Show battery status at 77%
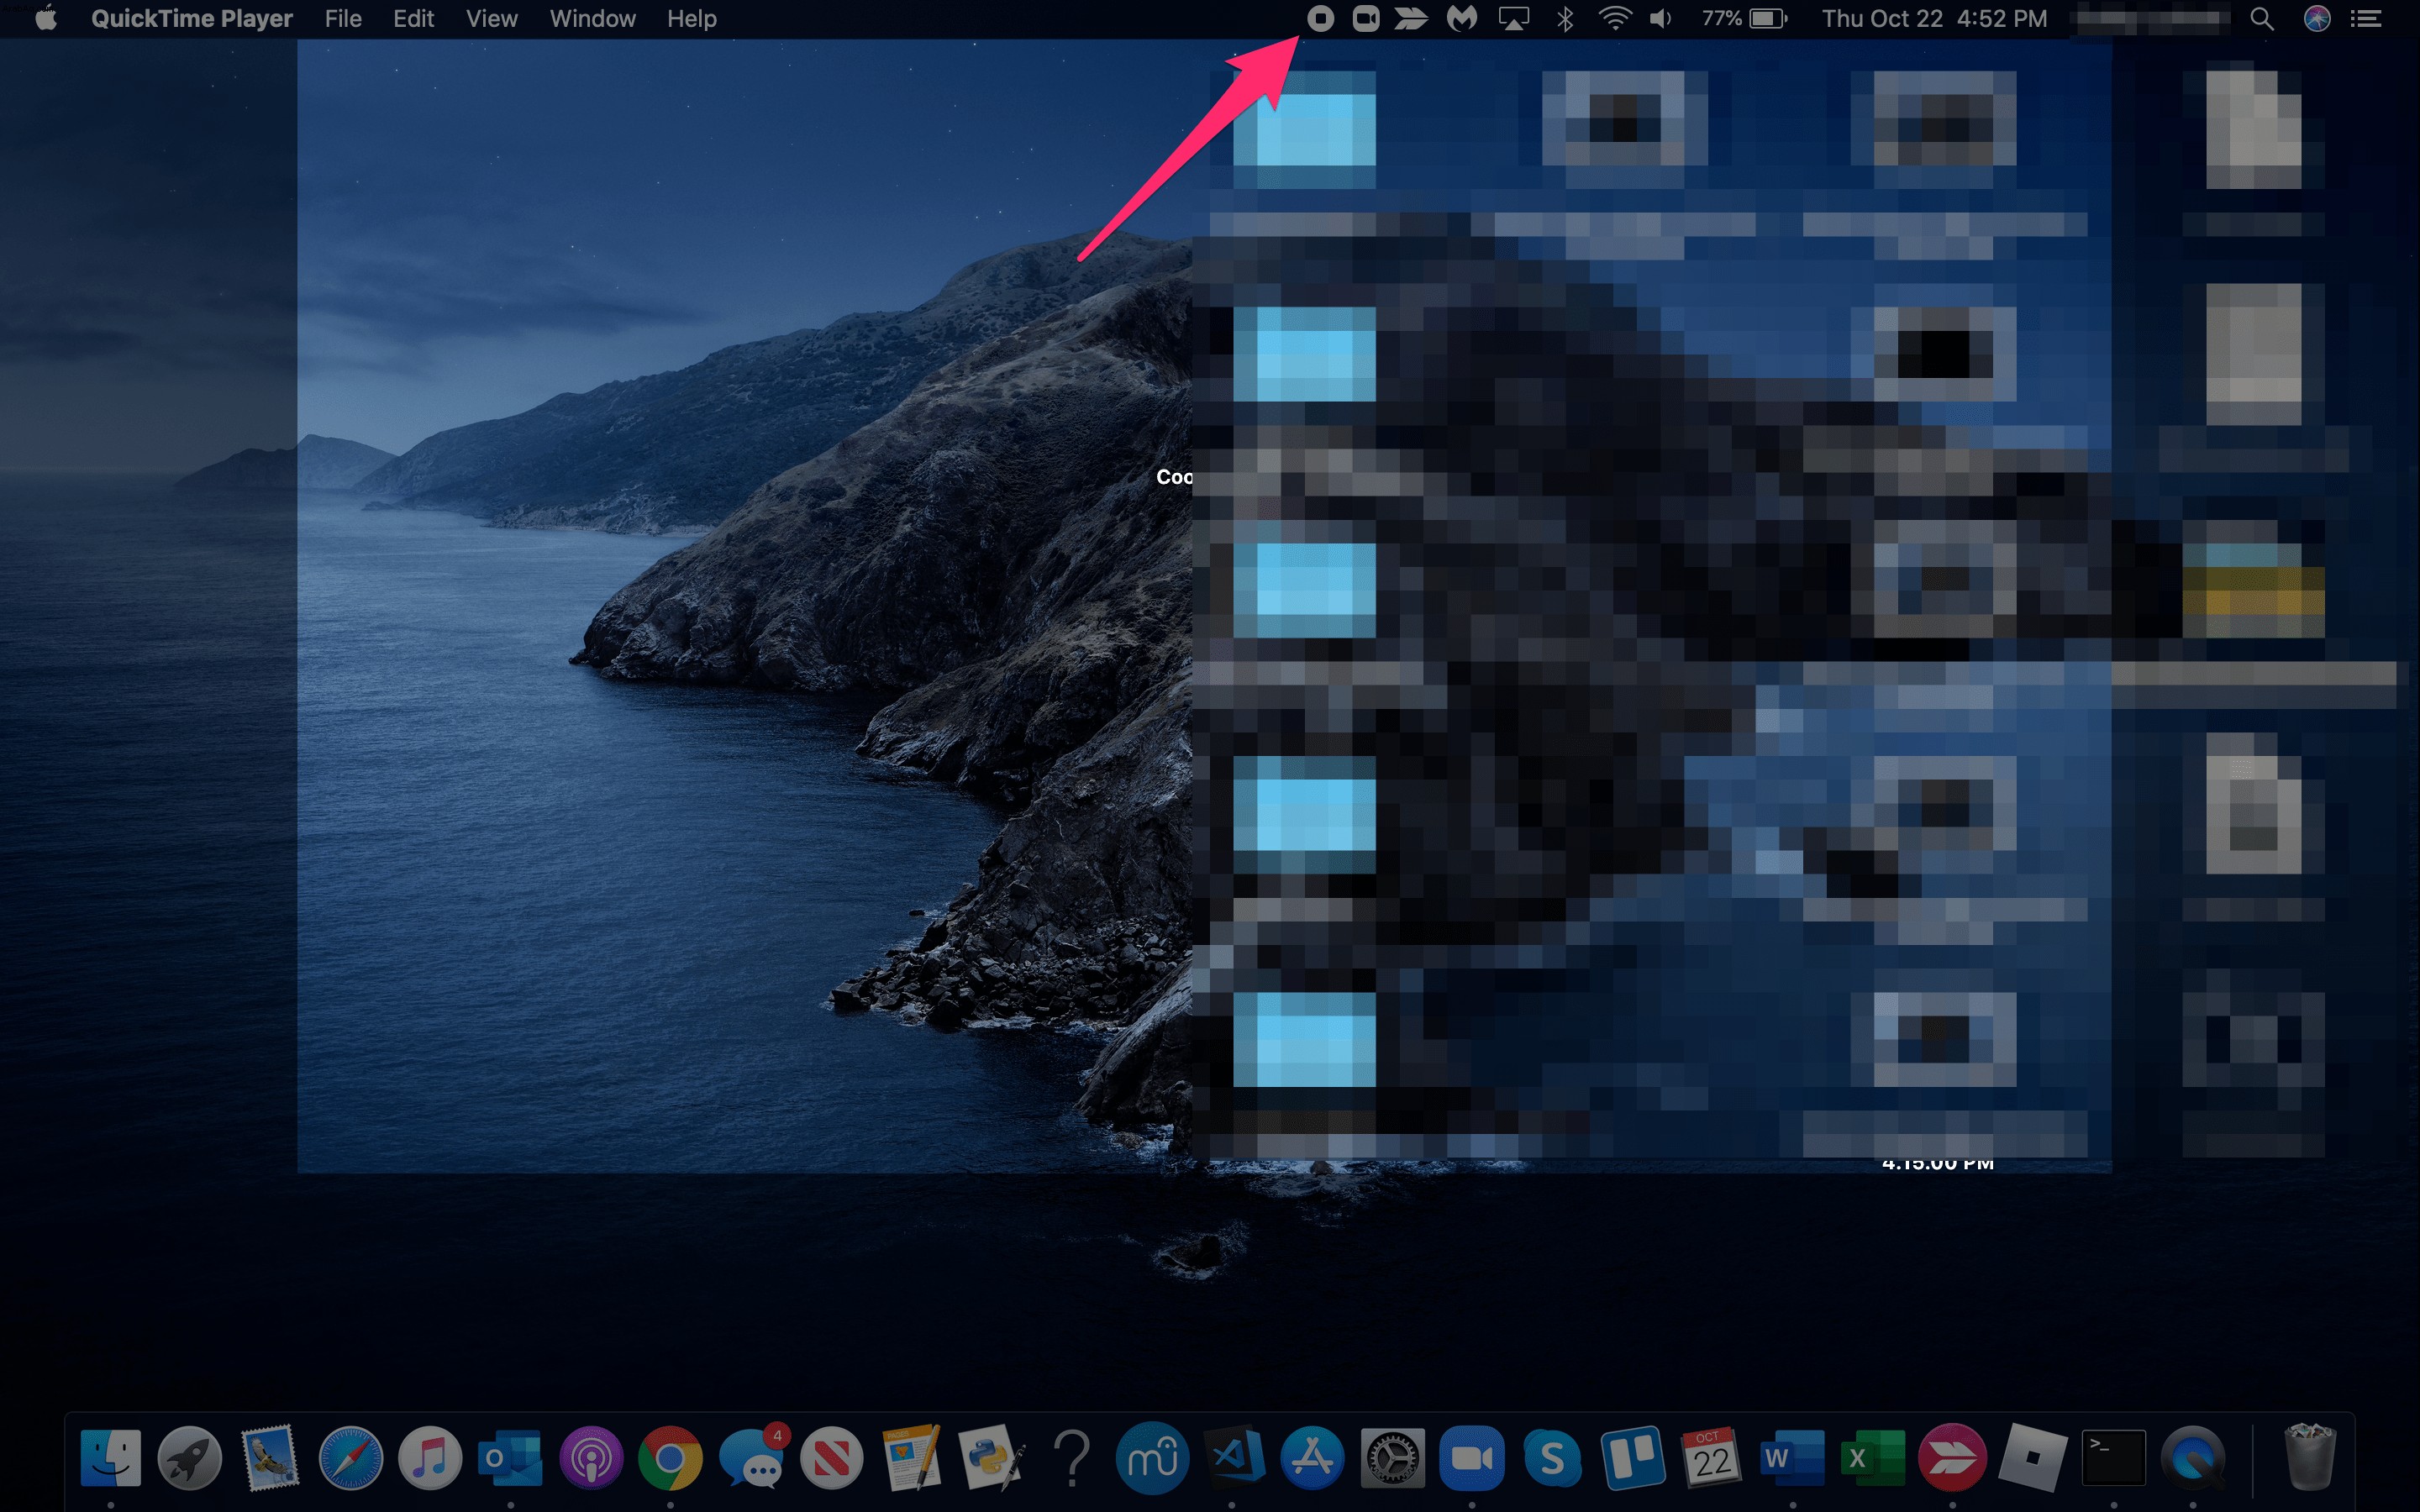The image size is (2420, 1512). coord(1744,18)
